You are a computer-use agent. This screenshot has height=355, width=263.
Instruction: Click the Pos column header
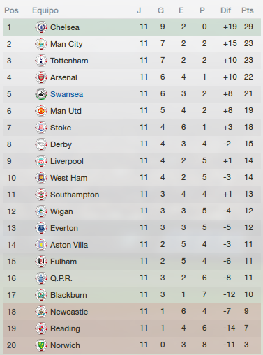click(11, 10)
